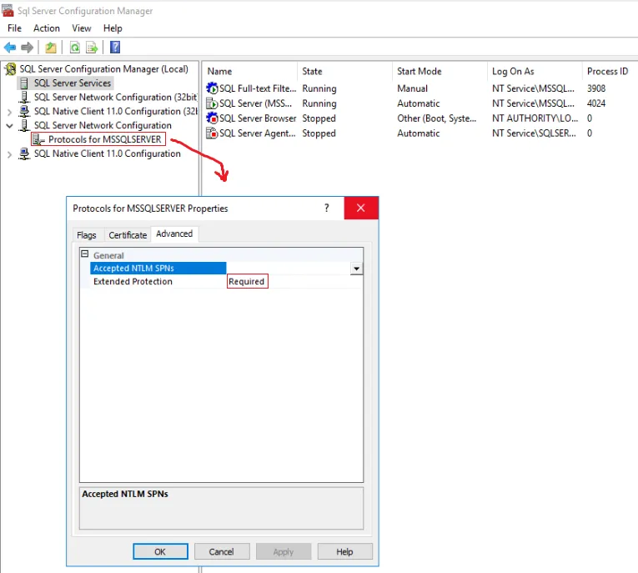Click the Up one level folder icon

point(51,48)
